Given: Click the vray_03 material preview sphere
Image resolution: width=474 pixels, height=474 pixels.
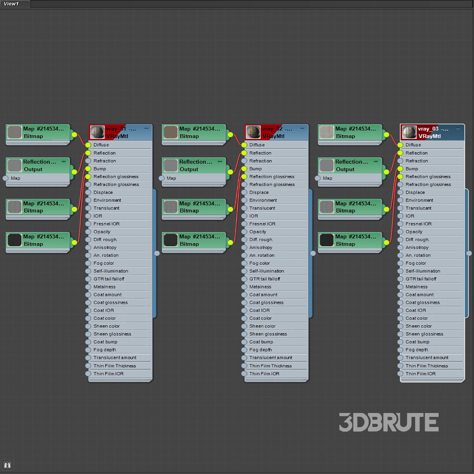Looking at the screenshot, I should [x=409, y=132].
